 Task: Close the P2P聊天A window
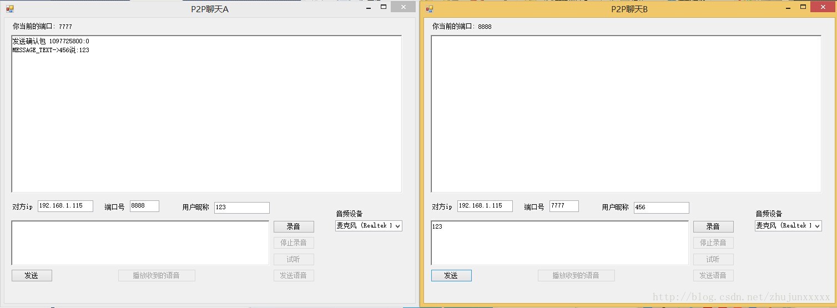coord(403,7)
